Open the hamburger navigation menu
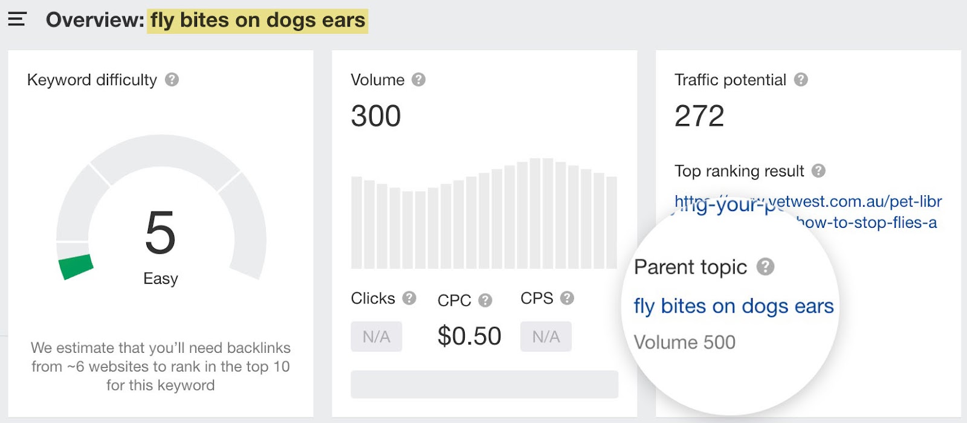 [17, 19]
